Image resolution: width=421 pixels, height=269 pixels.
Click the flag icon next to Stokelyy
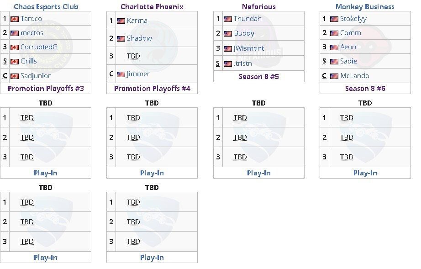click(334, 19)
